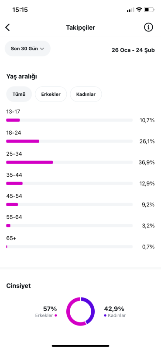The height and width of the screenshot is (350, 161).
Task: Tap the home indicator bar
Action: (x=80, y=346)
